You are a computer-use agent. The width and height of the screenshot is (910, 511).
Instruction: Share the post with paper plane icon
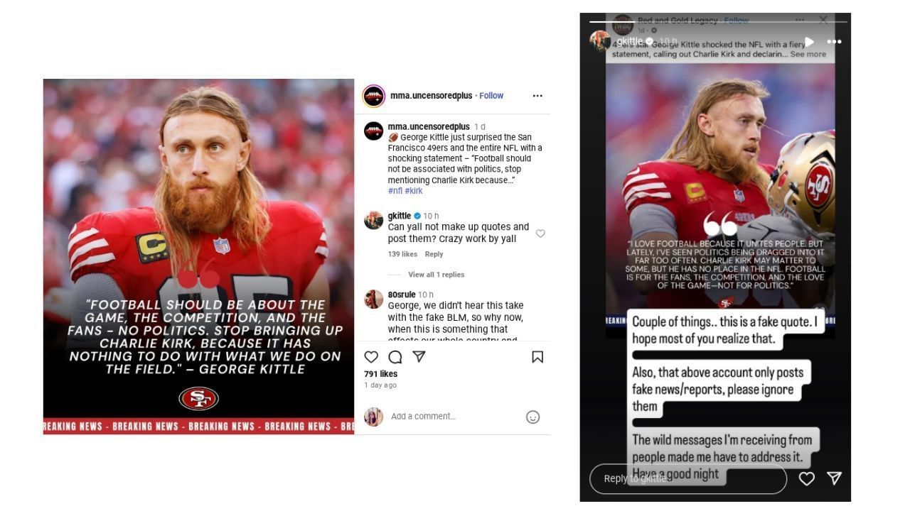point(419,357)
